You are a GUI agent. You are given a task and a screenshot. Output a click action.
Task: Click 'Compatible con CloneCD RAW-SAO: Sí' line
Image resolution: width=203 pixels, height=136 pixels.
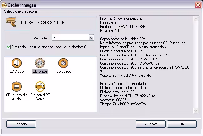(130, 63)
